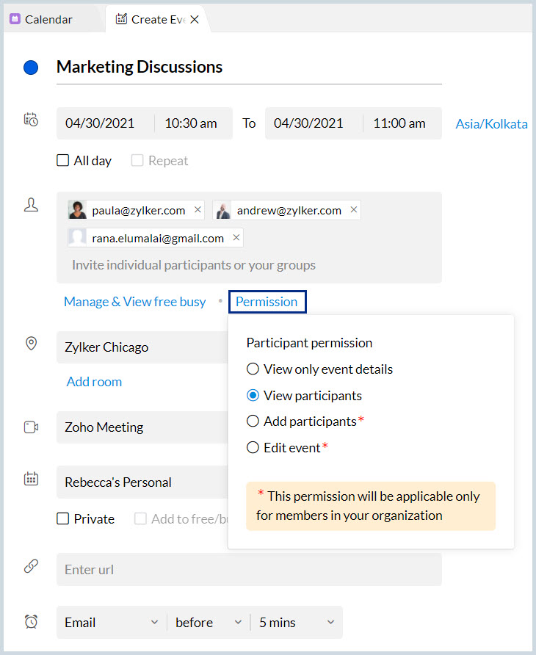The image size is (536, 655).
Task: Expand the before reminder dropdown
Action: 209,622
